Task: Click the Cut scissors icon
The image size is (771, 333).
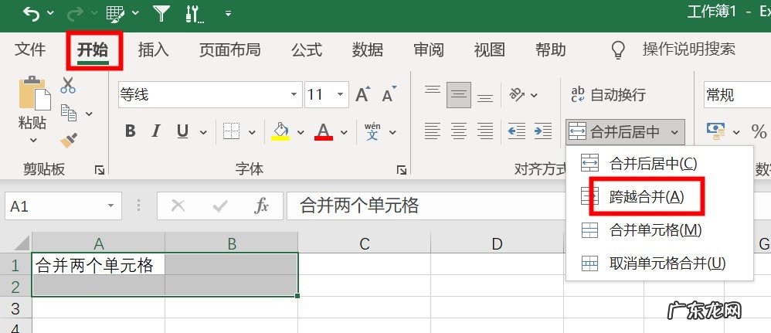Action: point(68,85)
